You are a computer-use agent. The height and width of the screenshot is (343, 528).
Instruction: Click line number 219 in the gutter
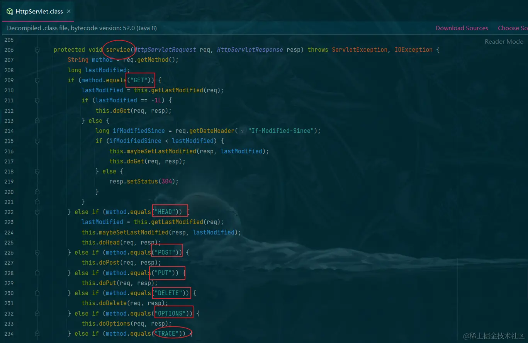(8, 182)
